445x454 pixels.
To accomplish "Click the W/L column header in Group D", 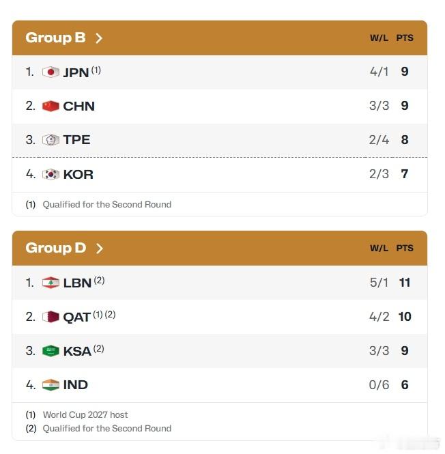I will (x=379, y=248).
